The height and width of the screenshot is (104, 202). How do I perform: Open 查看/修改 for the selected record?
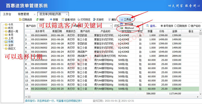click(69, 20)
